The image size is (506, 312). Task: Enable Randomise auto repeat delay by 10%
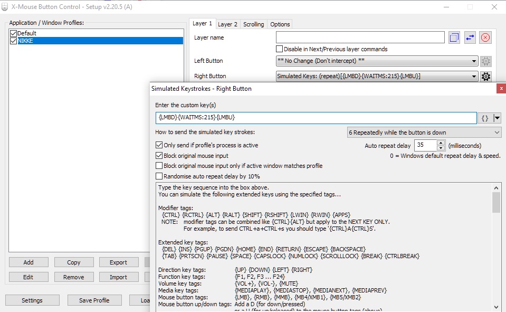click(159, 176)
